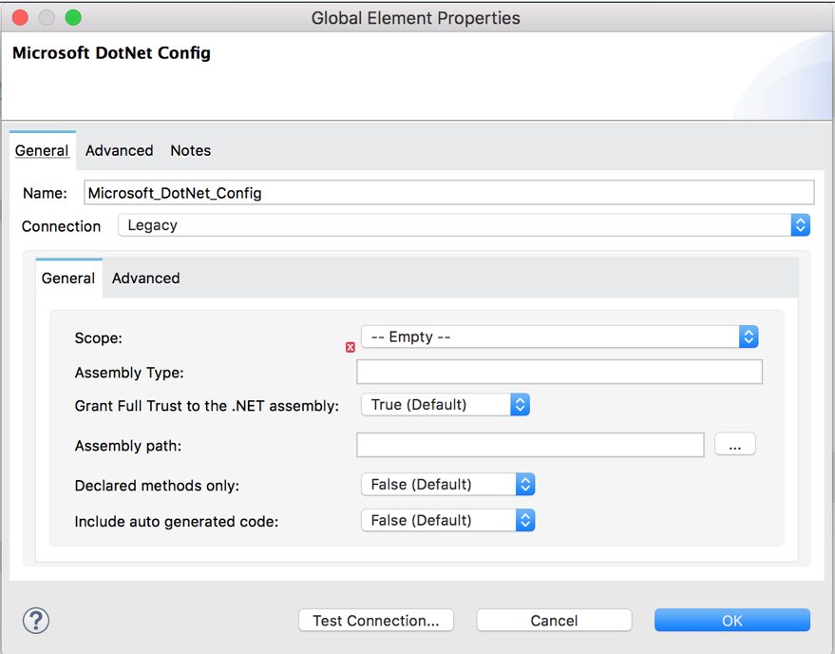
Task: Click the red error indicator beside Scope
Action: click(350, 347)
